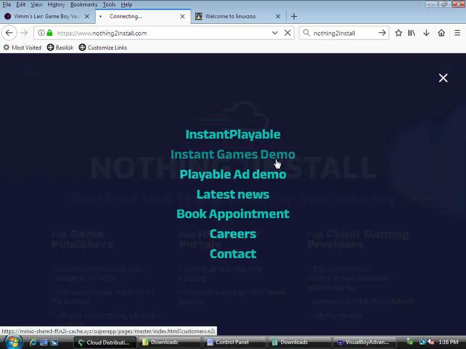Screen dimensions: 466x349
Task: Open the Instant Games Demo link
Action: [233, 155]
